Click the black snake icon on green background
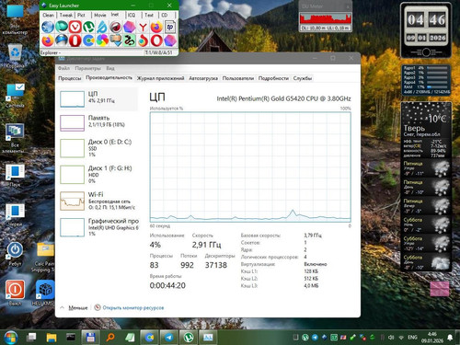The height and width of the screenshot is (345, 460). click(x=130, y=40)
